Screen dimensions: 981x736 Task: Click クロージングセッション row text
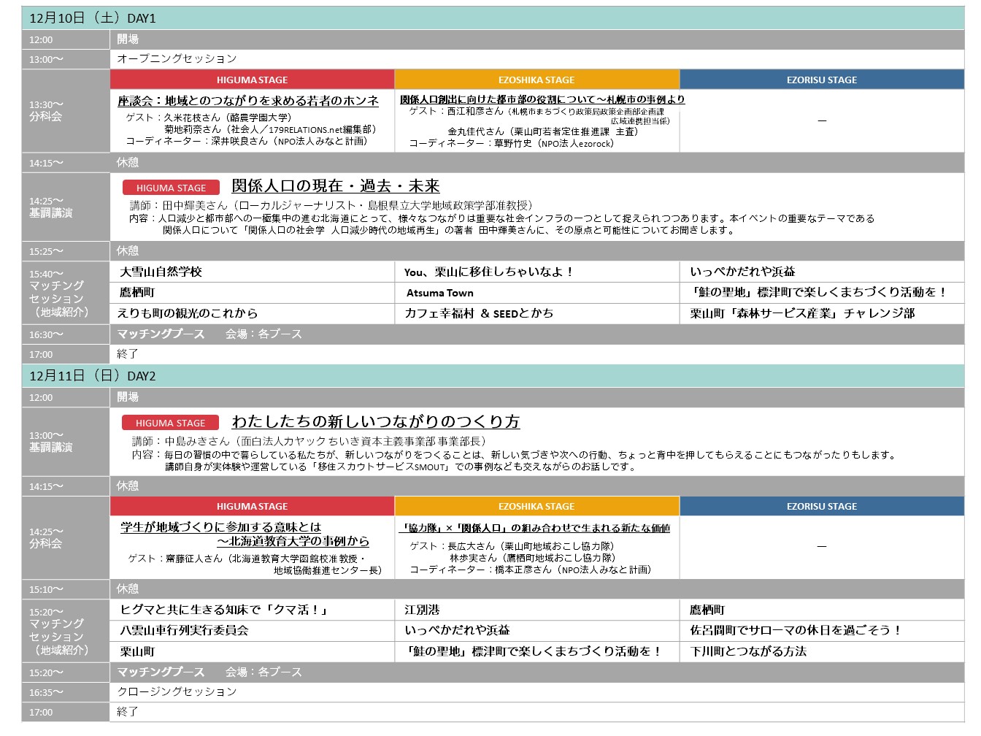click(x=177, y=691)
